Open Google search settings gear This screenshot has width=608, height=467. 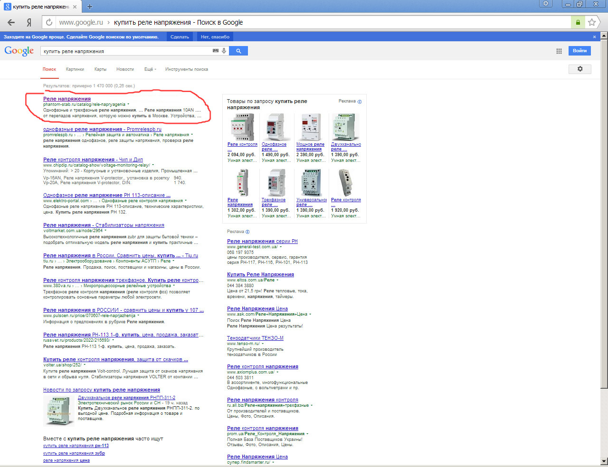pyautogui.click(x=580, y=69)
